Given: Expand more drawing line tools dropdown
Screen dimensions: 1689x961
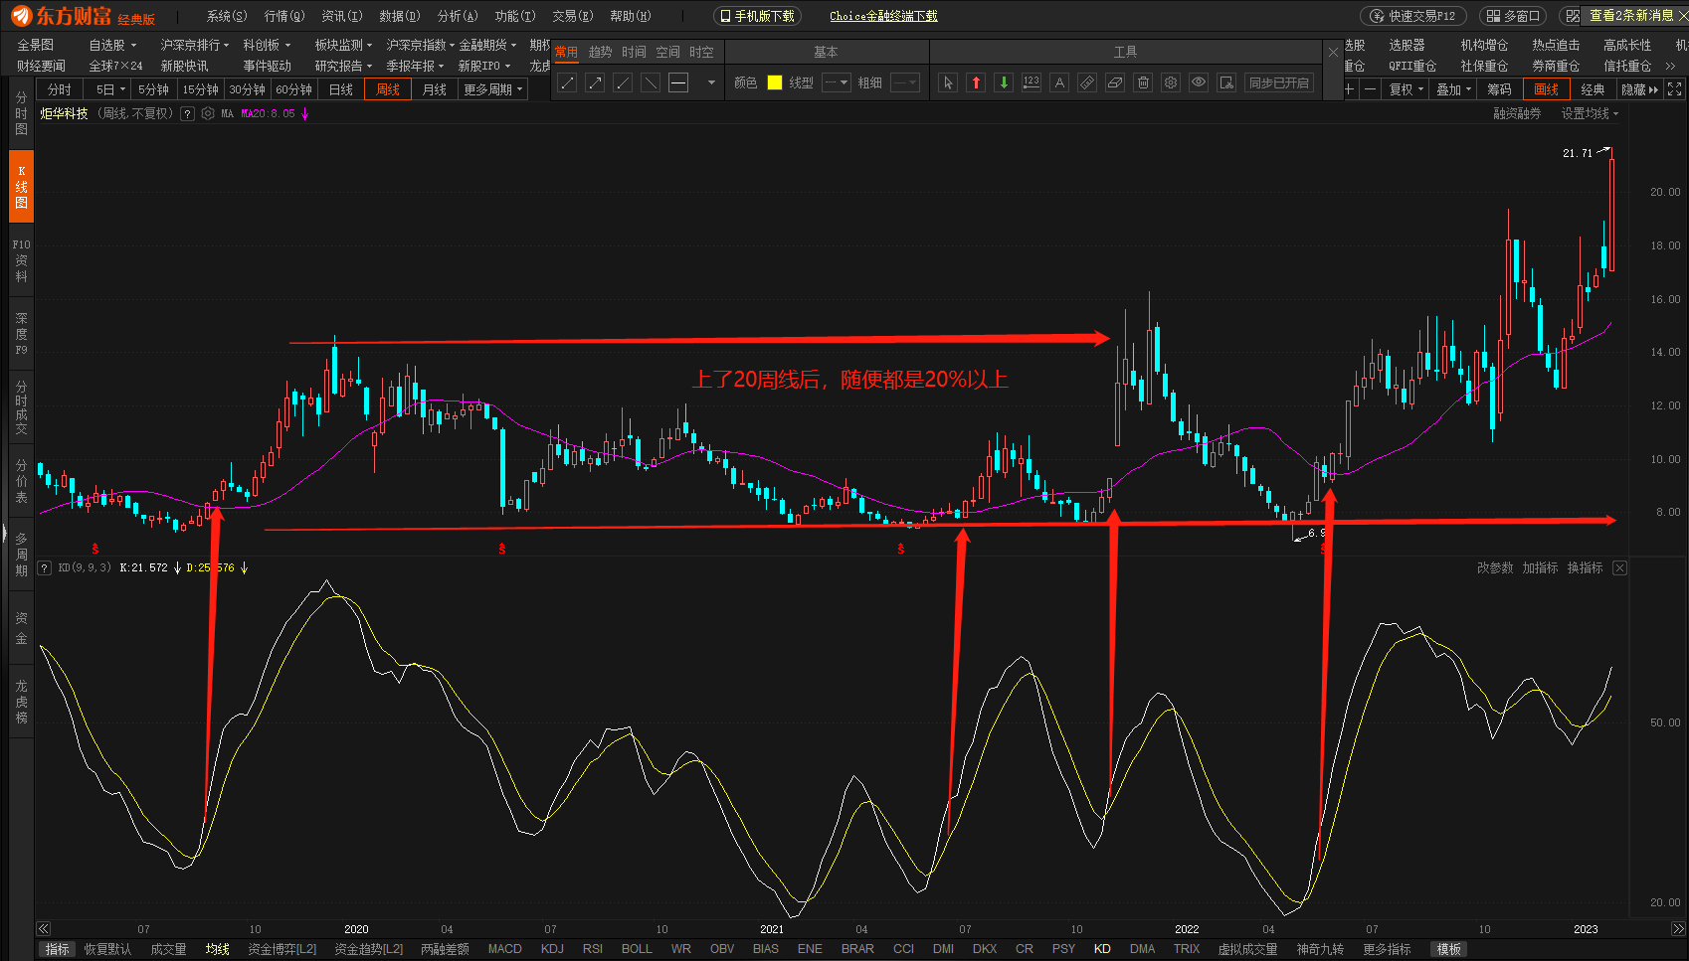Looking at the screenshot, I should pos(711,82).
